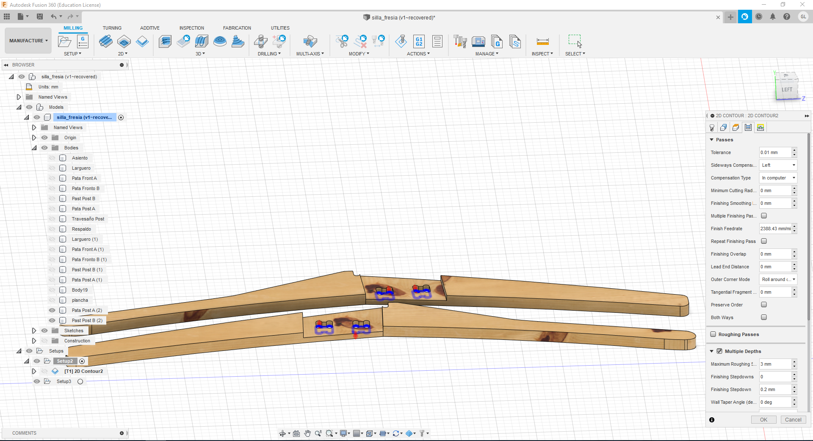Open the Job Status clock icon
Viewport: 813px width, 441px height.
[759, 17]
